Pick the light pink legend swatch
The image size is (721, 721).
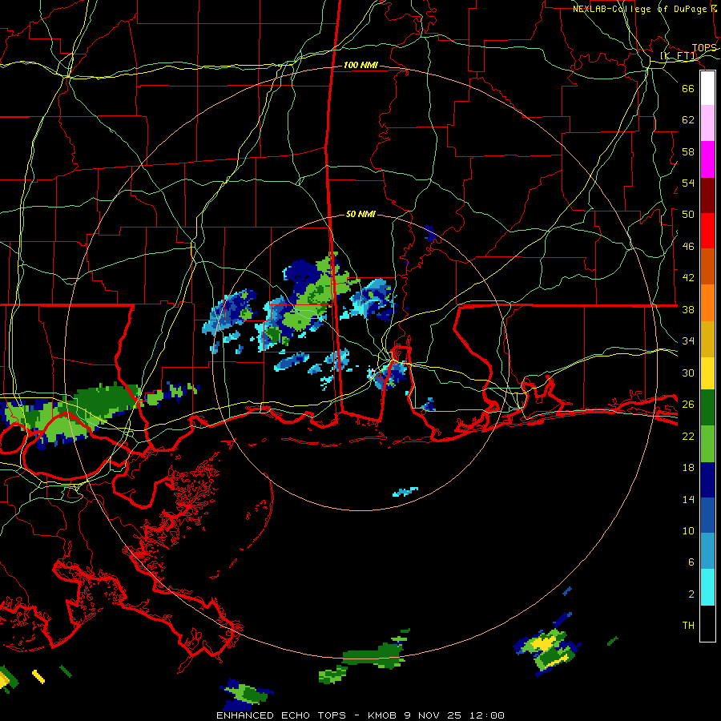pyautogui.click(x=707, y=123)
